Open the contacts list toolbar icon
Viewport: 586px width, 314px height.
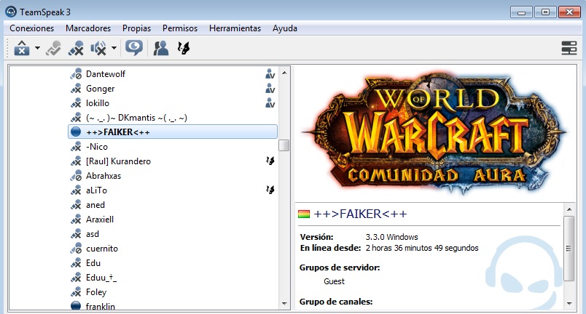click(160, 48)
